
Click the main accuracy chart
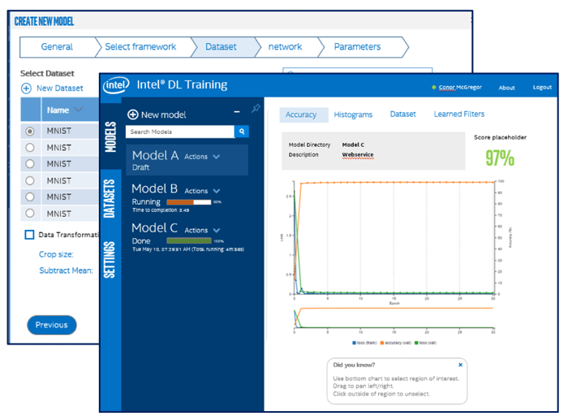click(x=394, y=238)
